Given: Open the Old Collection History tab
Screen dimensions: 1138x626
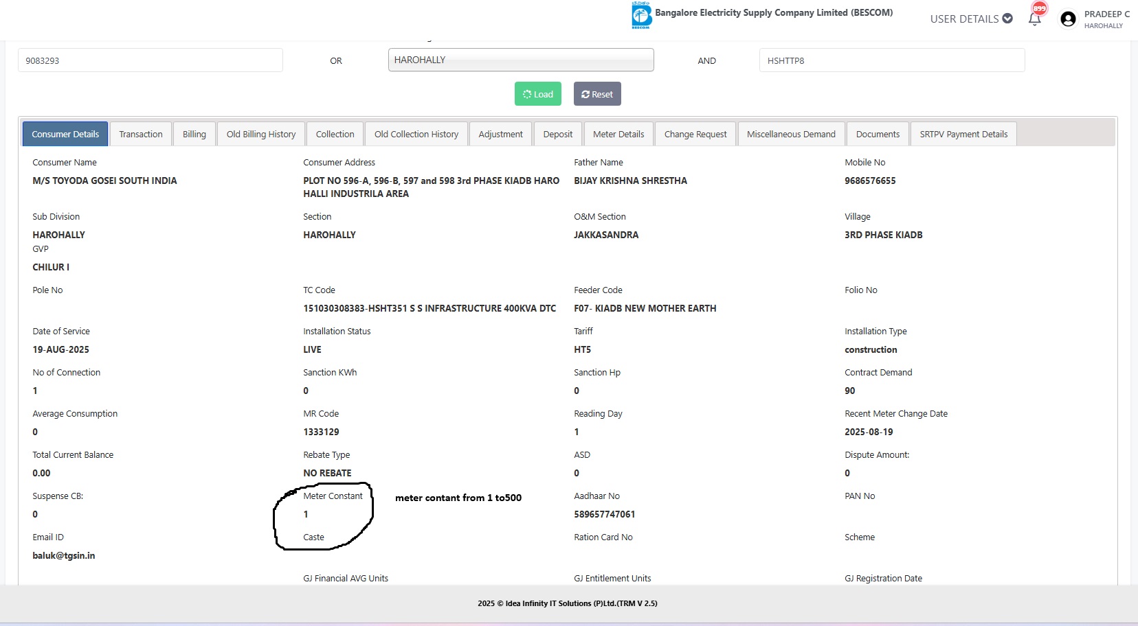Looking at the screenshot, I should coord(416,135).
